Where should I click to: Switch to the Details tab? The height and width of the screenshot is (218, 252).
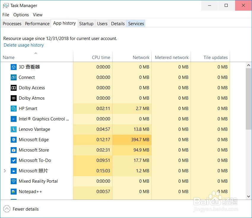118,24
